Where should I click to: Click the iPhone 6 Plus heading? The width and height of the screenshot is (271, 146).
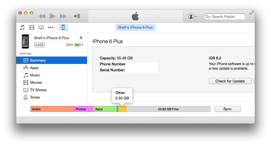coord(108,41)
